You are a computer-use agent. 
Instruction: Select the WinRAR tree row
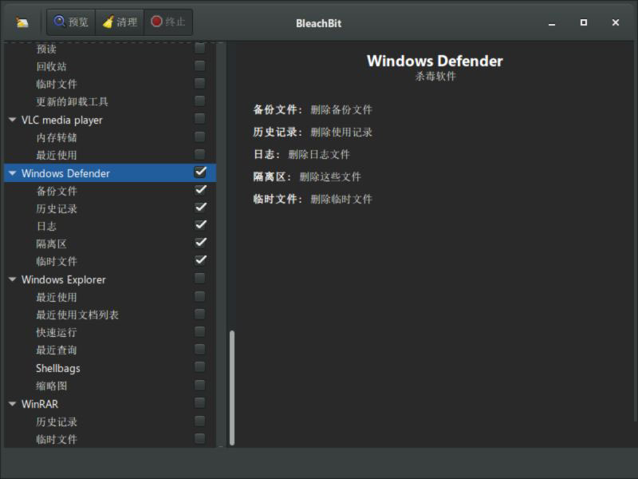(110, 404)
